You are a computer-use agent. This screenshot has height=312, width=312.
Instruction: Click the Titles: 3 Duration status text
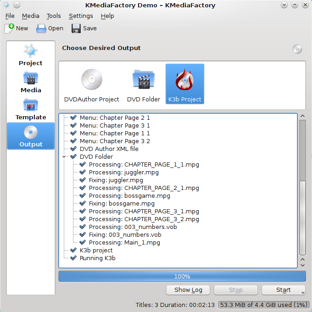pos(175,305)
